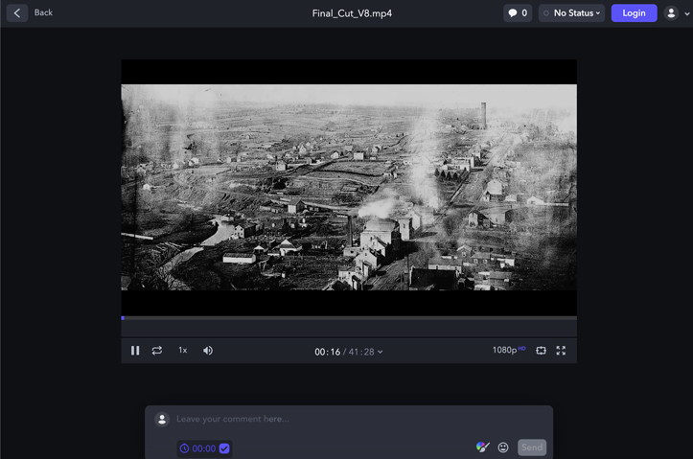Go back using the arrow icon
Viewport: 693px width, 459px height.
pos(17,13)
